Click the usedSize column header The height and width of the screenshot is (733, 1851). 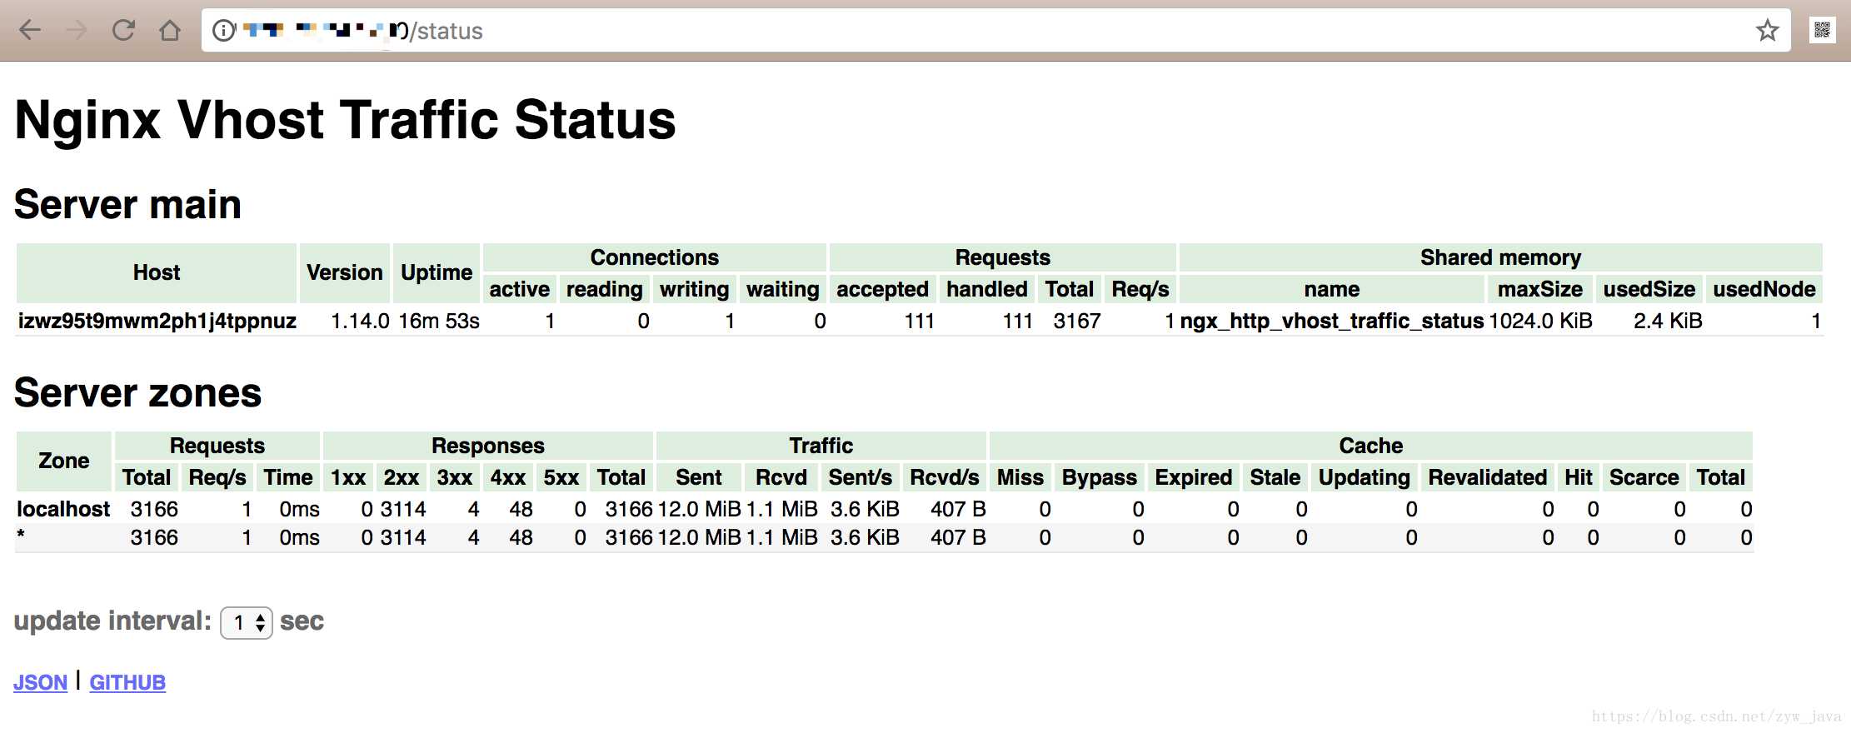click(1649, 289)
